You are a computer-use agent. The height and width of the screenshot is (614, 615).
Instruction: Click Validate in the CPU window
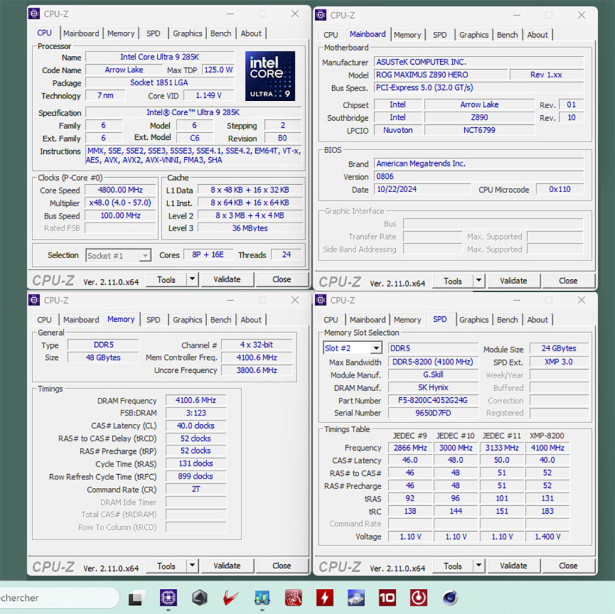coord(227,279)
